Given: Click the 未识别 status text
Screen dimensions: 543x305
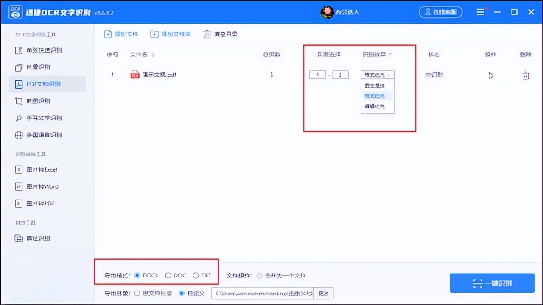Looking at the screenshot, I should 434,75.
